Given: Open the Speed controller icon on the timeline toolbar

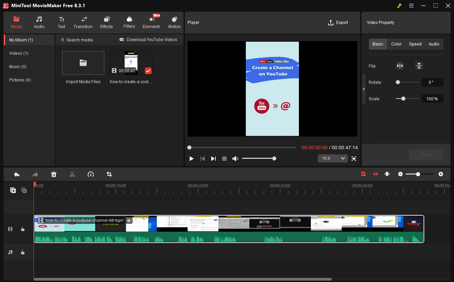Looking at the screenshot, I should 91,174.
